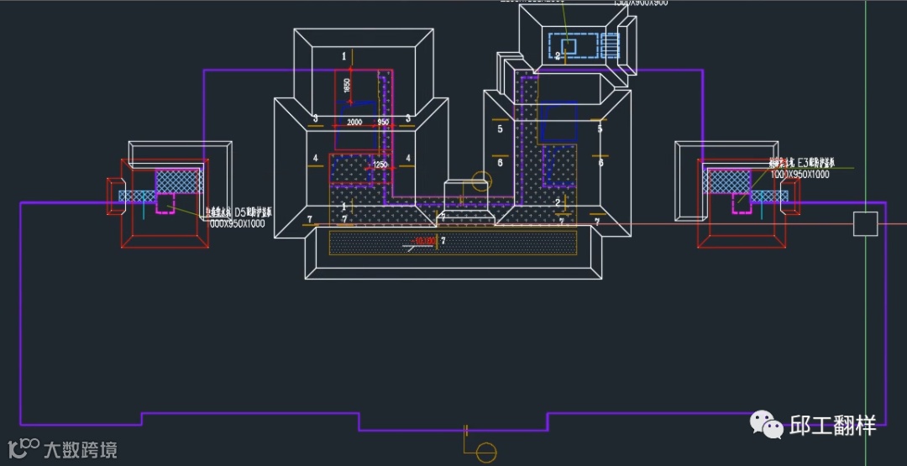Select the 1000X950X1000 size text under E3
The height and width of the screenshot is (466, 907).
coord(800,174)
